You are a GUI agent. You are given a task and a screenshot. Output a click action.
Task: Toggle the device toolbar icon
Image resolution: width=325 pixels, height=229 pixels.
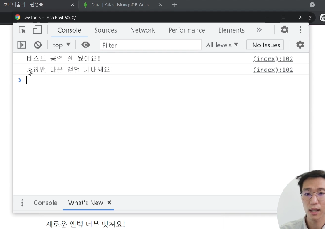tap(37, 30)
